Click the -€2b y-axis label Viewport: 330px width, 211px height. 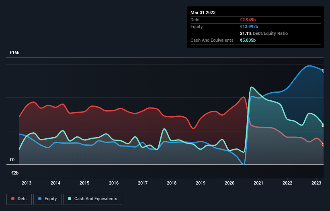tap(14, 173)
